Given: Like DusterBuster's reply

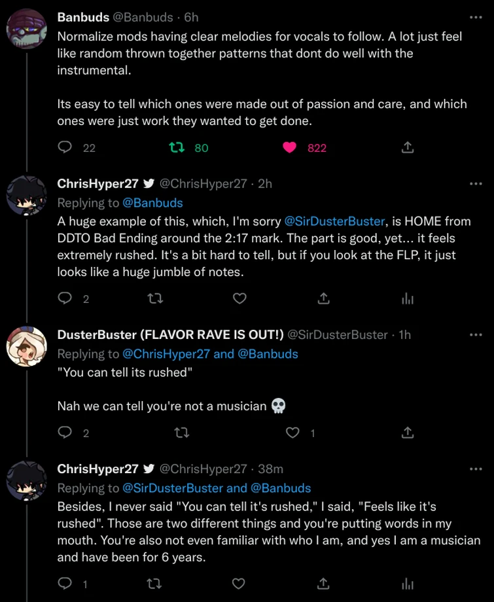Looking at the screenshot, I should pos(292,433).
